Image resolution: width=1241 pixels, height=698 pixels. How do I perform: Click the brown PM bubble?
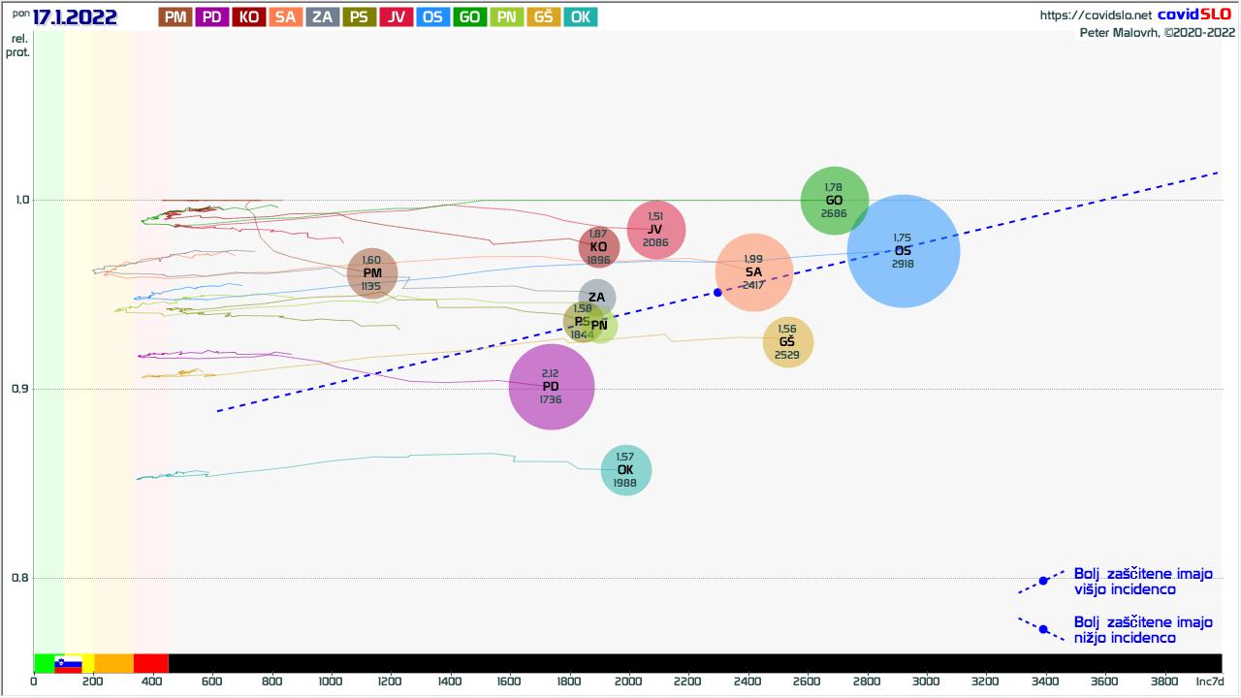point(372,273)
